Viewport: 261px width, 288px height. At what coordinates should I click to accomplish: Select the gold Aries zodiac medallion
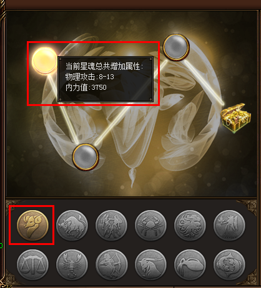point(32,225)
